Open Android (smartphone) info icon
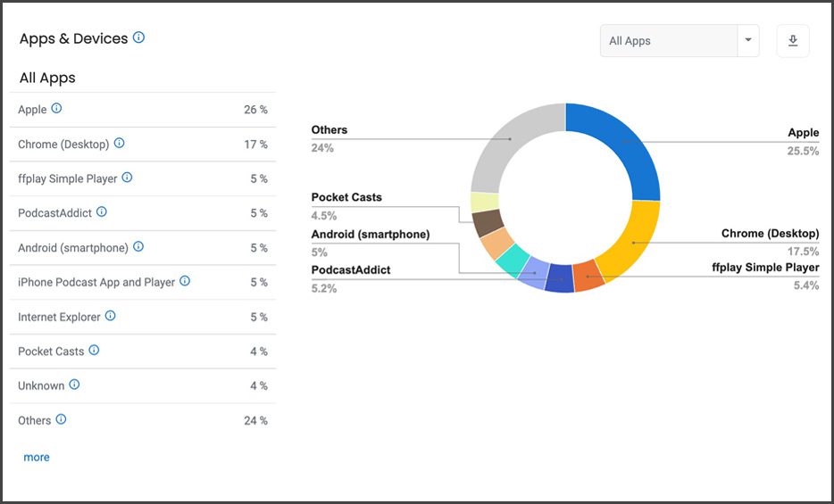The image size is (834, 504). 138,246
